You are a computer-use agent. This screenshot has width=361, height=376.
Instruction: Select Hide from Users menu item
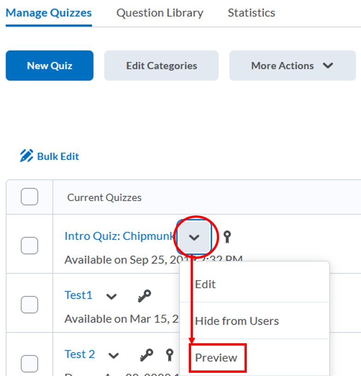coord(237,321)
